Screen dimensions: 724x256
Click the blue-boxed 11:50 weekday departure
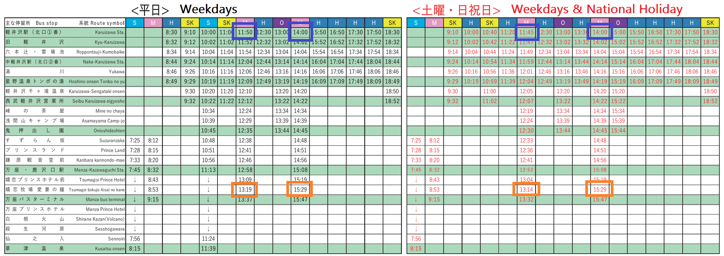tap(245, 32)
